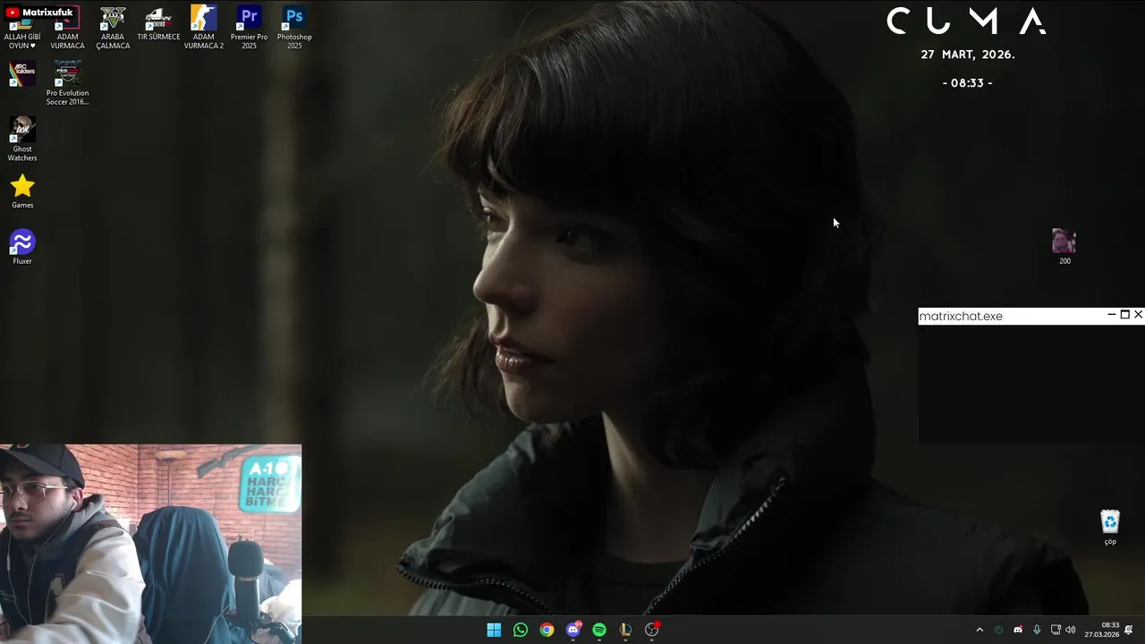The width and height of the screenshot is (1145, 644).
Task: Select the Games star folder icon
Action: coord(22,191)
